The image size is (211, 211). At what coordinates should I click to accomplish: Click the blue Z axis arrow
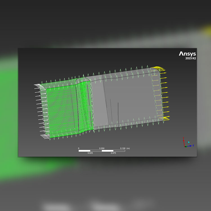(190, 146)
